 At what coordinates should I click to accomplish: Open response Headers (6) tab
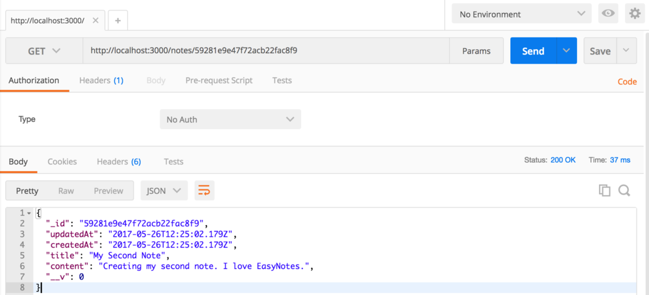(x=119, y=161)
